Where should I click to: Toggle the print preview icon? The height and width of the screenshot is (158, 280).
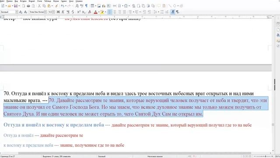(x=33, y=6)
